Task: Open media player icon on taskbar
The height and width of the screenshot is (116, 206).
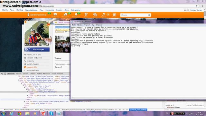Action: tap(35, 113)
